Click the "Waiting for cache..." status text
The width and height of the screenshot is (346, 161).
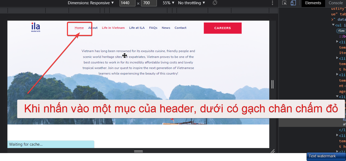[x=26, y=144]
